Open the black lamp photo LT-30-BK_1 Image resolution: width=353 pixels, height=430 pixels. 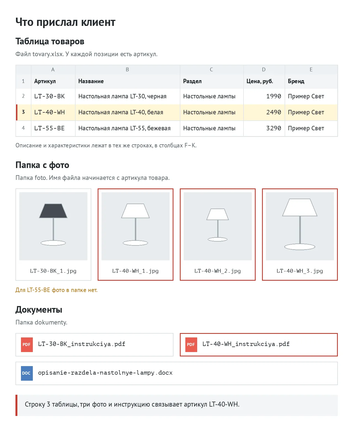click(x=53, y=226)
